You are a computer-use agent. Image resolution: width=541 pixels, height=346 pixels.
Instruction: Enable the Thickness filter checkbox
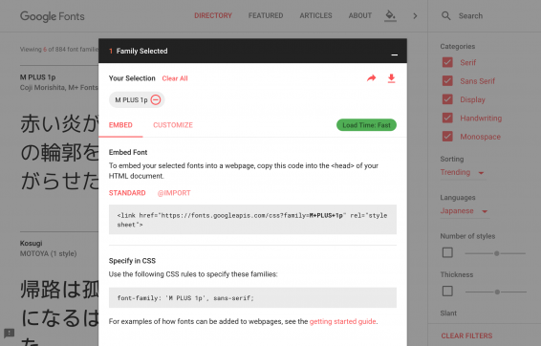tap(447, 292)
